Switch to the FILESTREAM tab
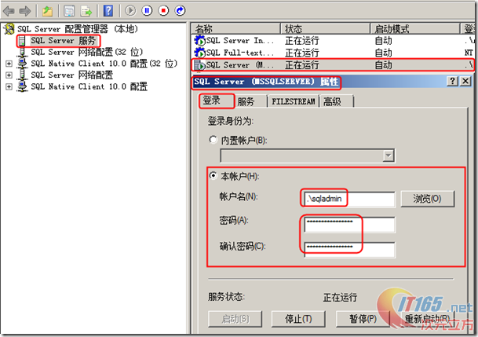Image resolution: width=478 pixels, height=337 pixels. [294, 101]
